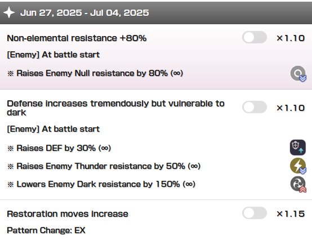Viewport: 312px width, 245px height.
Task: Click the Pattern Change: EX text
Action: click(x=46, y=230)
